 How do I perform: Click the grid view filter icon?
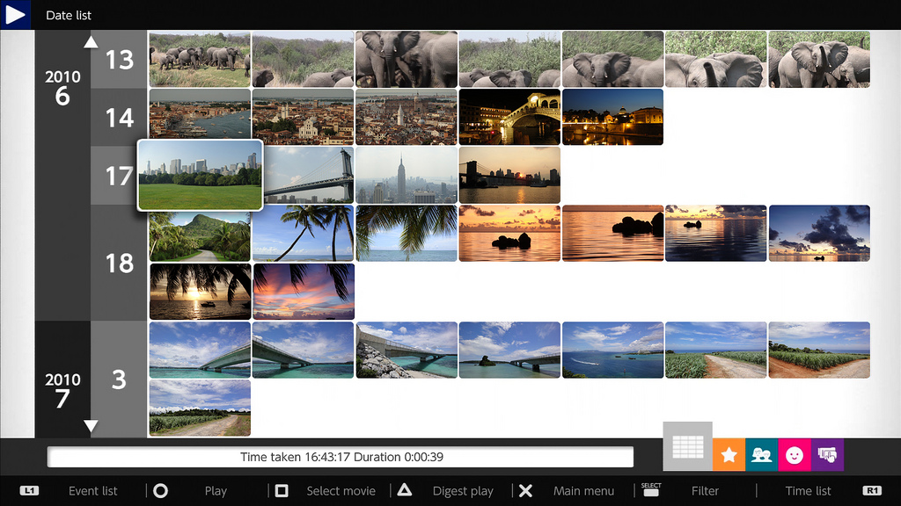687,447
